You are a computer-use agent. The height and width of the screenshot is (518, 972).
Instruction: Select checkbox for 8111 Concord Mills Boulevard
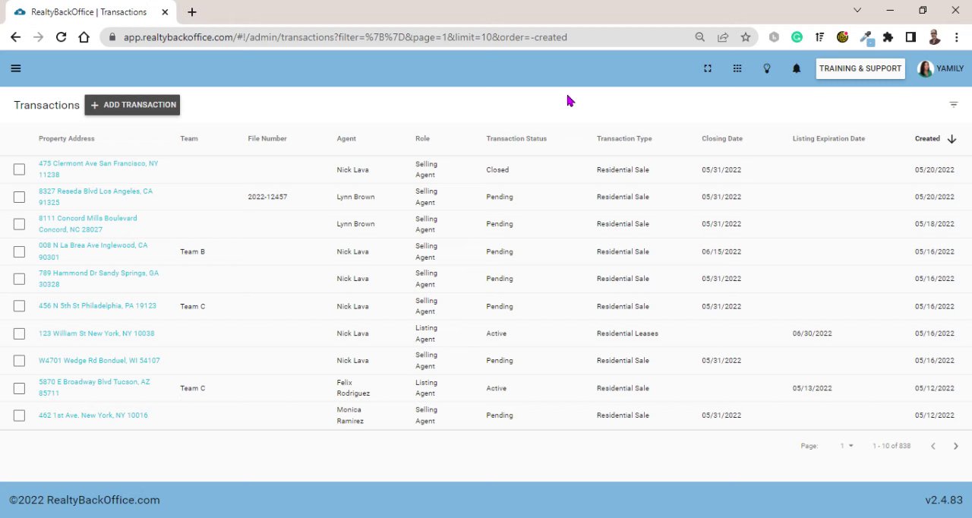[19, 224]
